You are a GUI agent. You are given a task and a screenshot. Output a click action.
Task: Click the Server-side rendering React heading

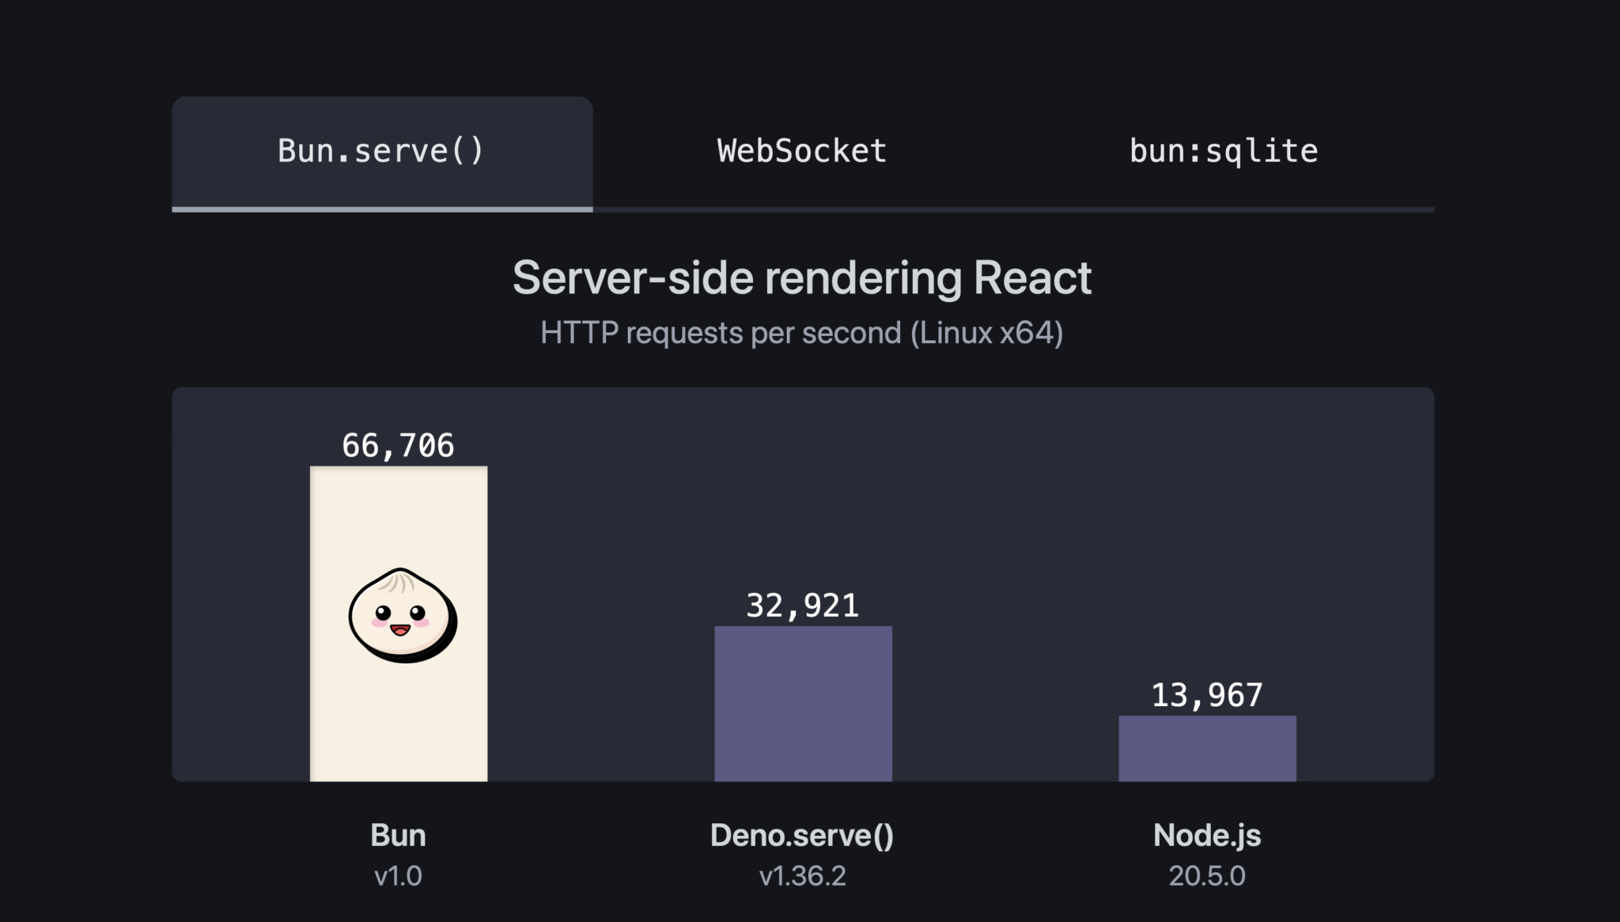pyautogui.click(x=802, y=278)
